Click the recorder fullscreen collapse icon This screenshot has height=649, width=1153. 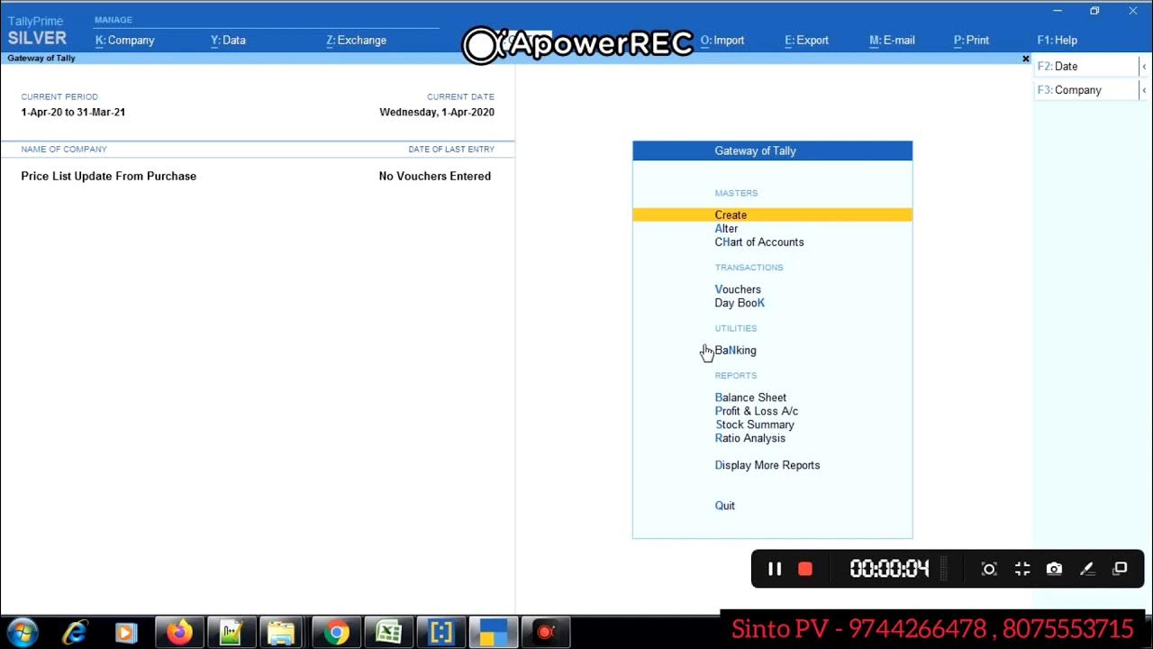(1022, 569)
